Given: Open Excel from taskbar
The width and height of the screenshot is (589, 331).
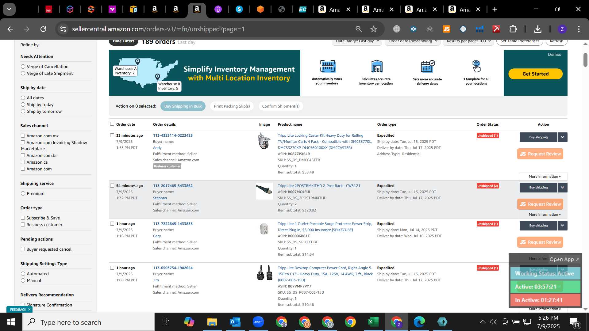Looking at the screenshot, I should (373, 322).
